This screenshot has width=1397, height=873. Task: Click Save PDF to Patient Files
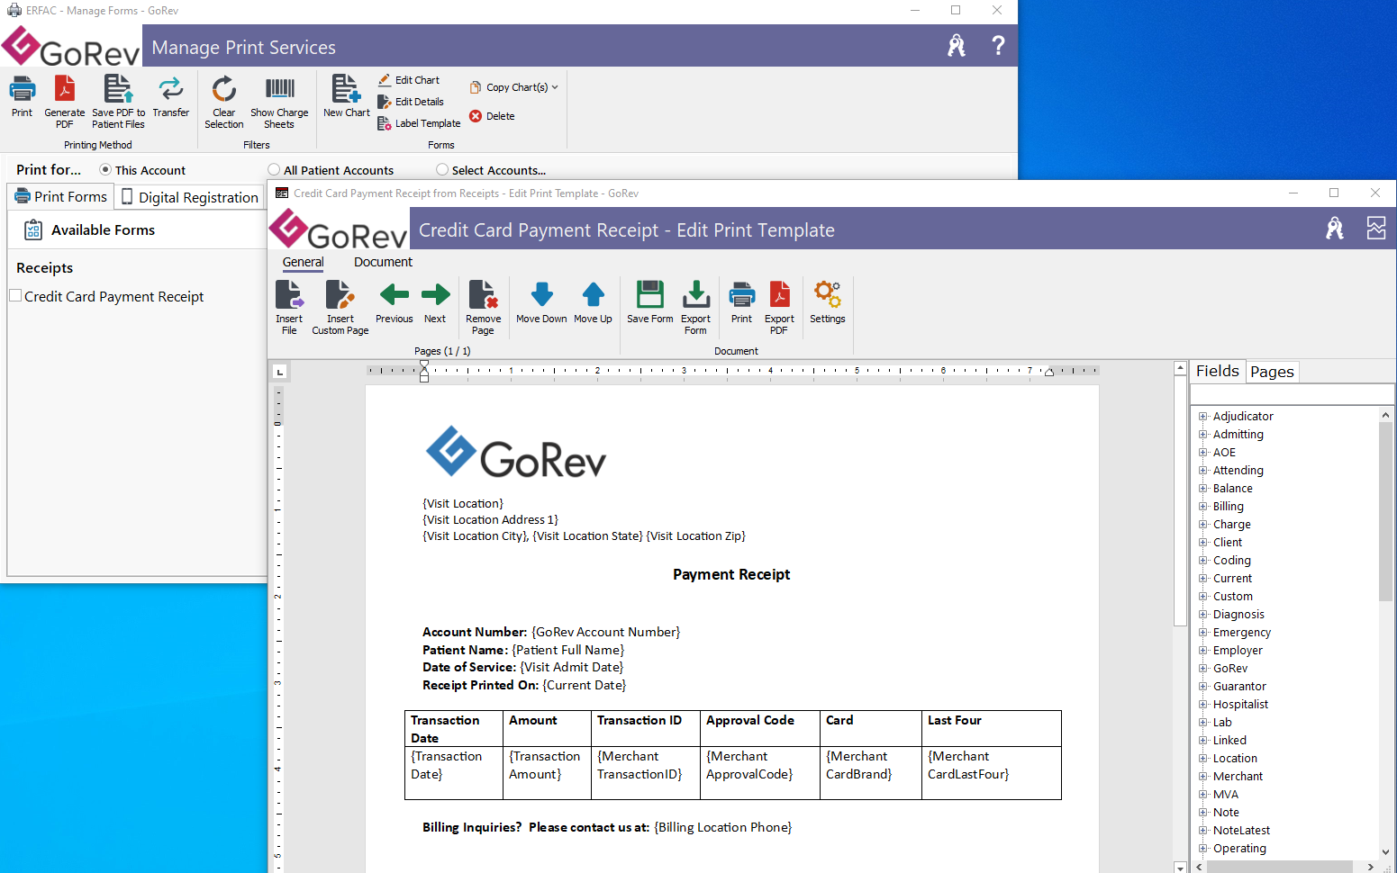click(x=118, y=102)
